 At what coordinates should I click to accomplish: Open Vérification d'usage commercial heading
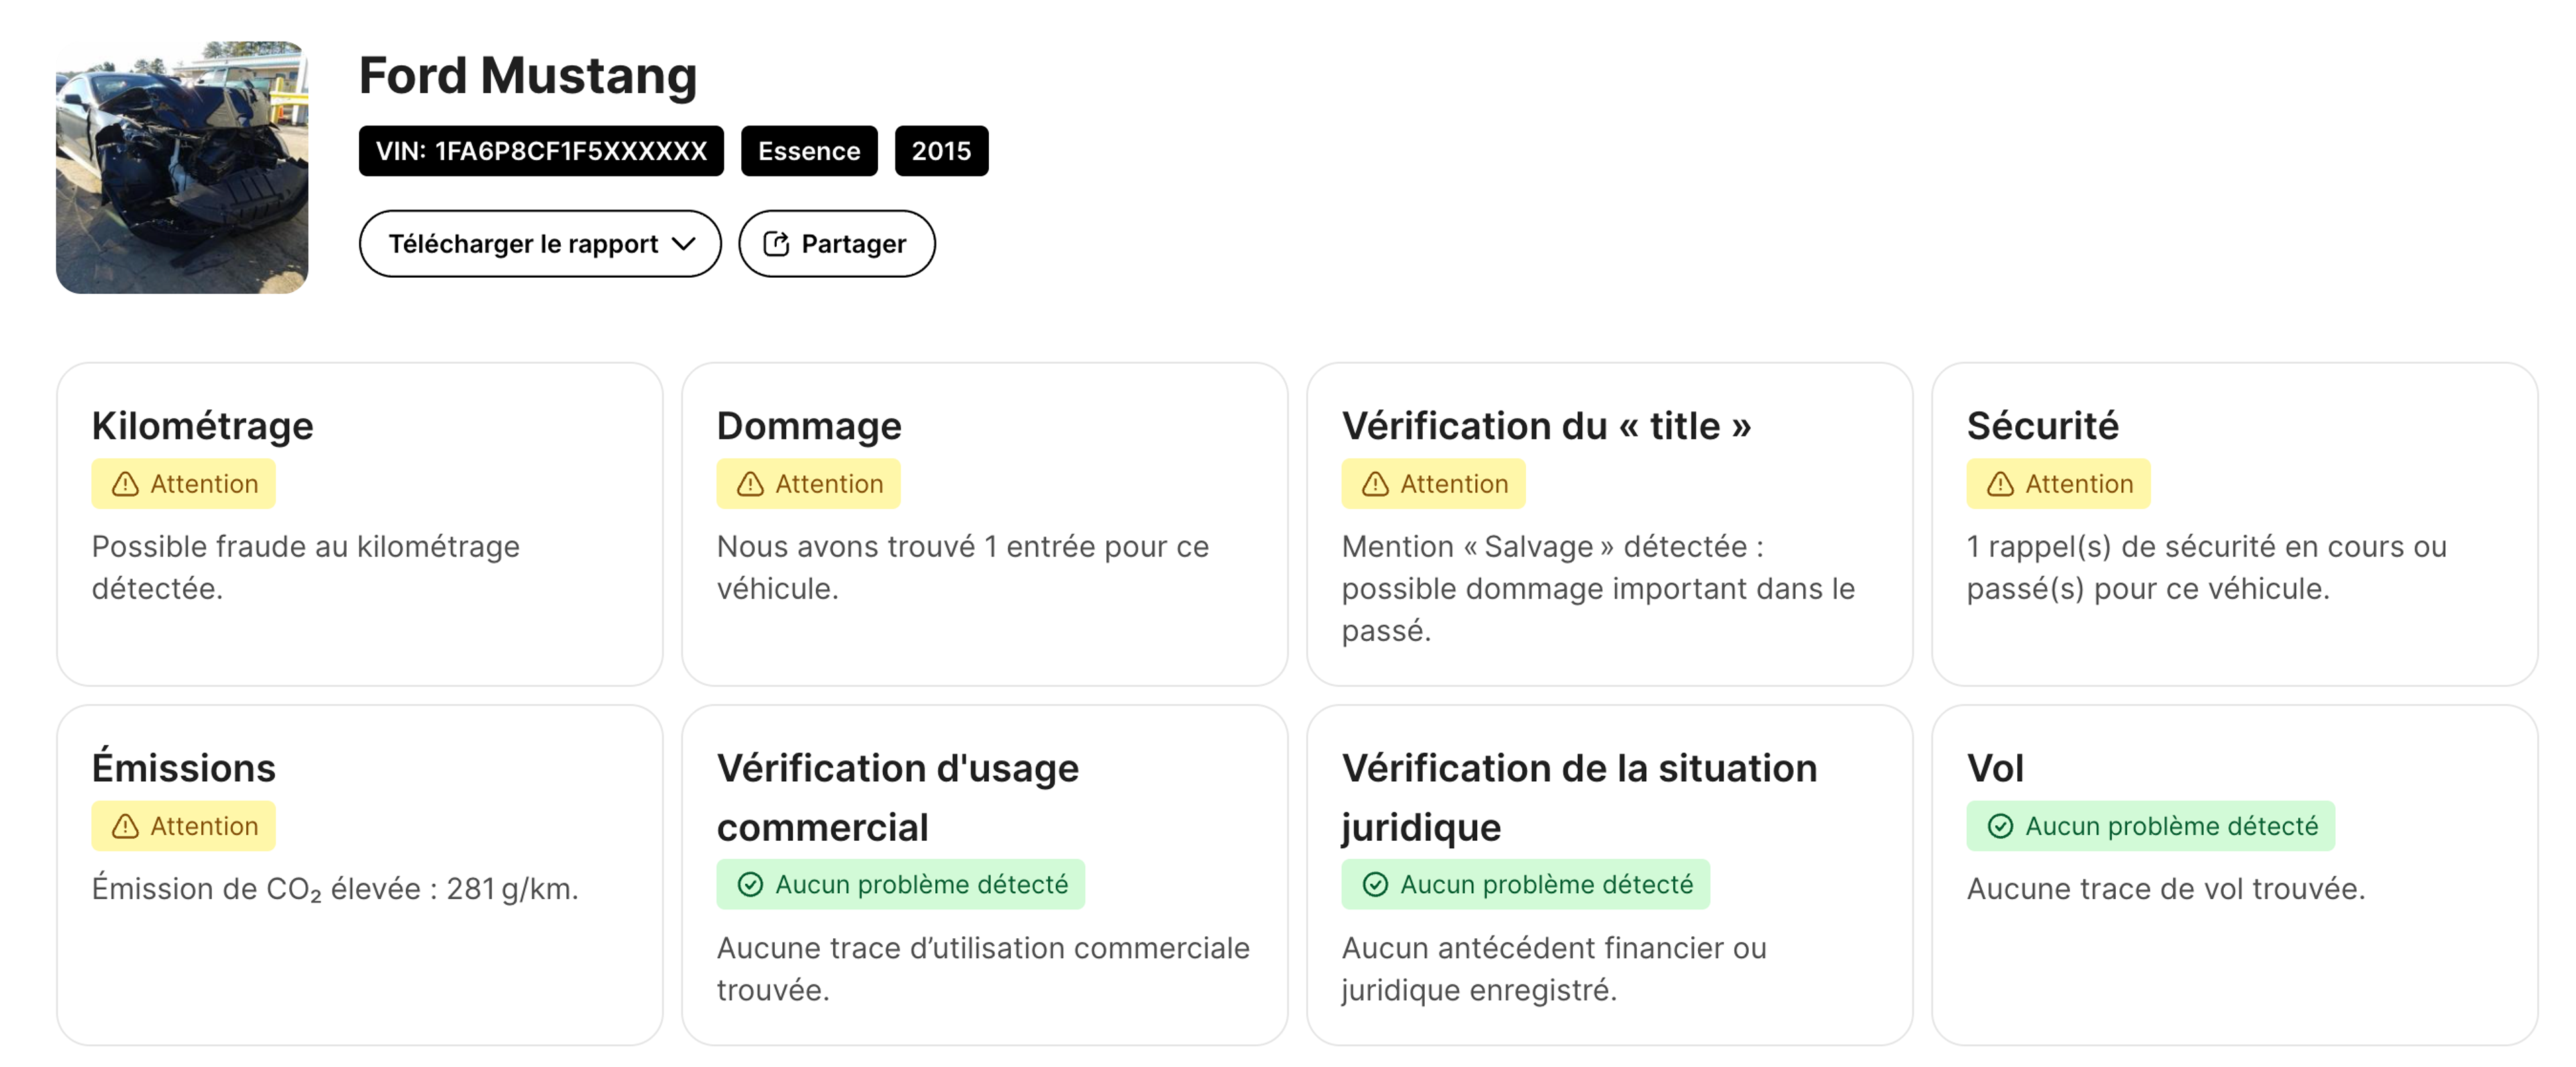click(x=898, y=797)
